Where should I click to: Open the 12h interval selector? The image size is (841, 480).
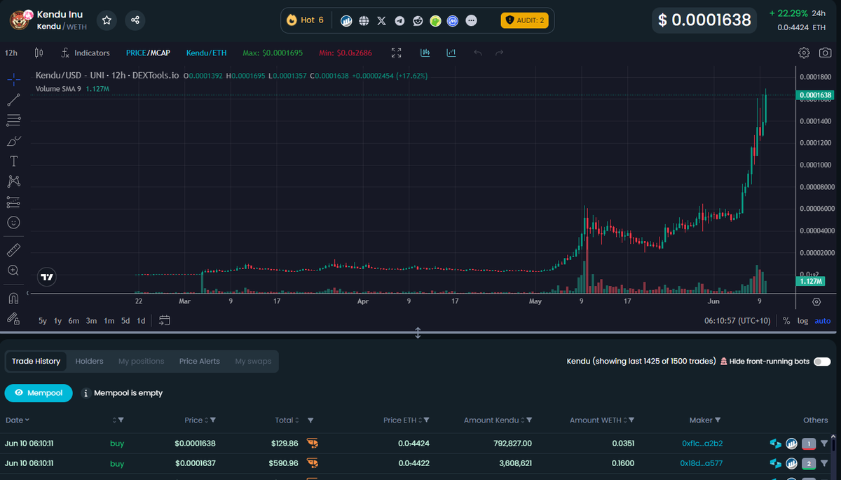click(x=11, y=53)
